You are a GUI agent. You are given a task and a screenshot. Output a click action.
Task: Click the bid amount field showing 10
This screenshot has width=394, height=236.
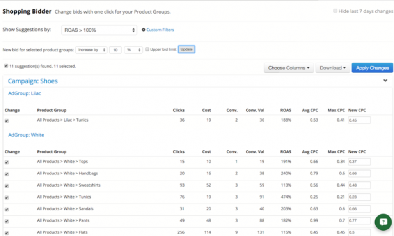tap(115, 49)
